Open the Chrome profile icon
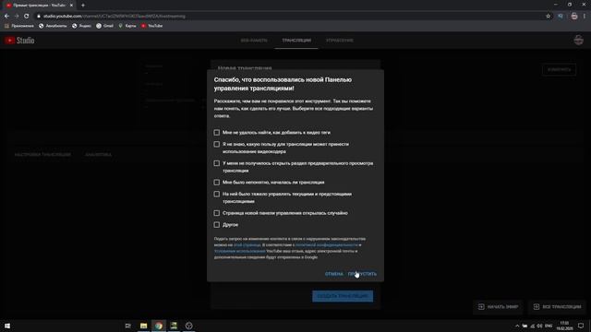Screen dimensions: 591x332 pyautogui.click(x=574, y=17)
